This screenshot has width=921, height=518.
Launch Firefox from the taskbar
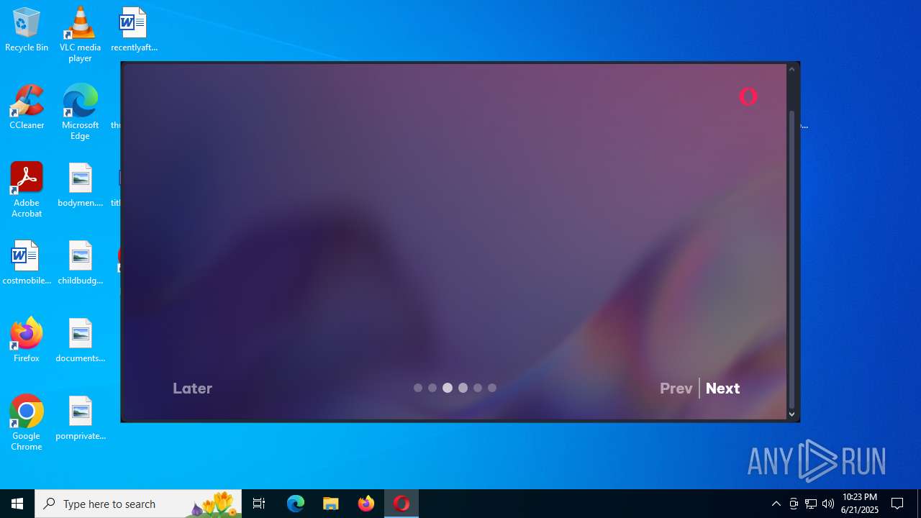(366, 504)
